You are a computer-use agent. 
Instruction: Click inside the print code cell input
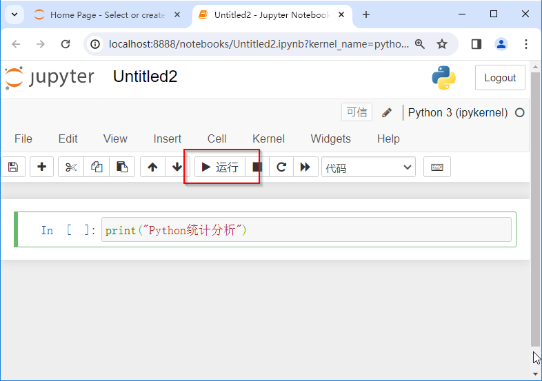coord(306,229)
